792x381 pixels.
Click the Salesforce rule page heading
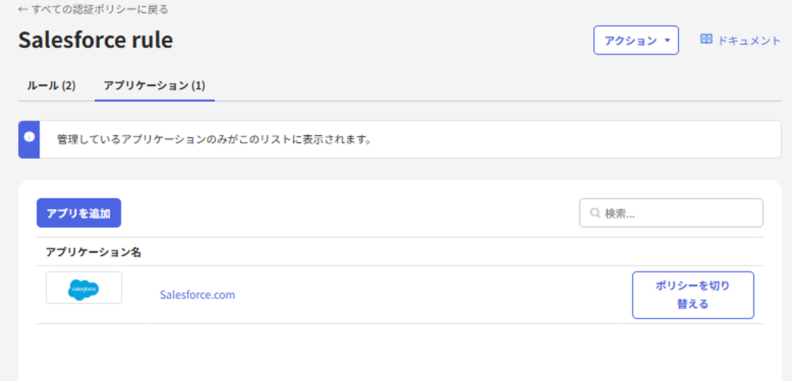point(95,39)
